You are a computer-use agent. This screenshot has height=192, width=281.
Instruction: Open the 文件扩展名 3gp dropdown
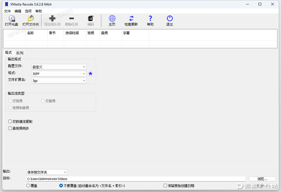tap(59, 81)
